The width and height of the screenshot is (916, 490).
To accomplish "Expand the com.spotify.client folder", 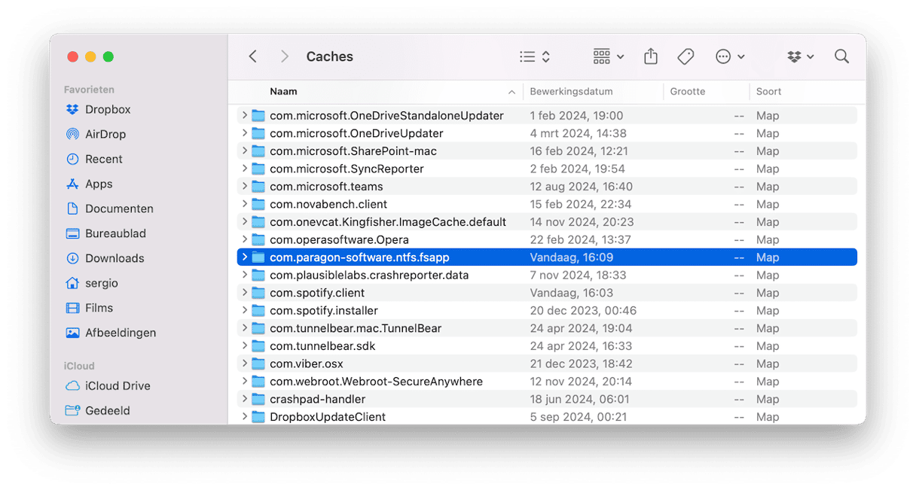I will point(244,293).
